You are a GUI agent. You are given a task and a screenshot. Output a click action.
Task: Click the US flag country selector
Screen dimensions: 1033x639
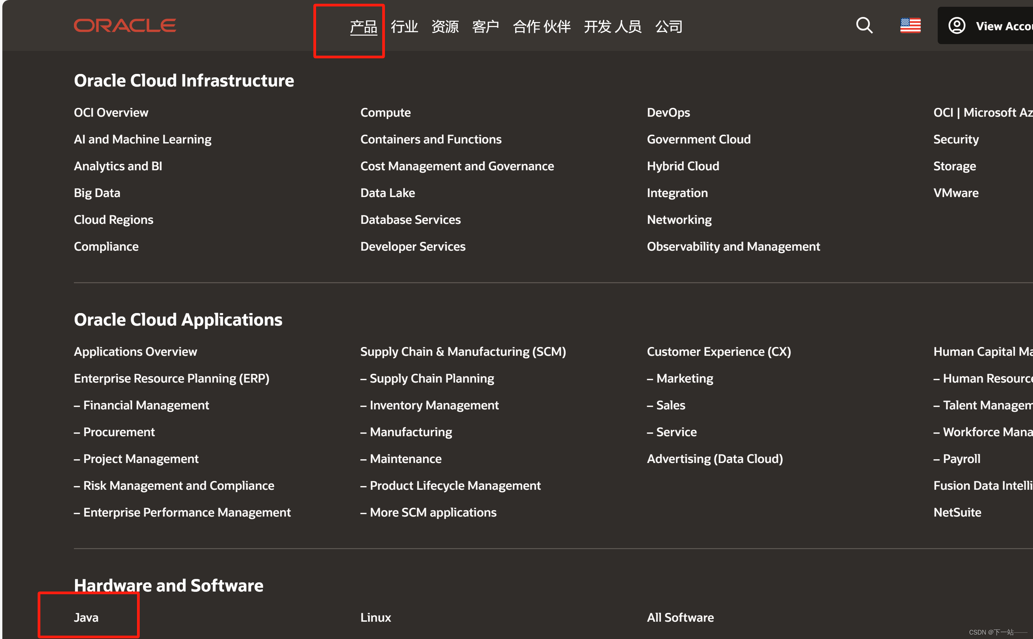[x=910, y=26]
